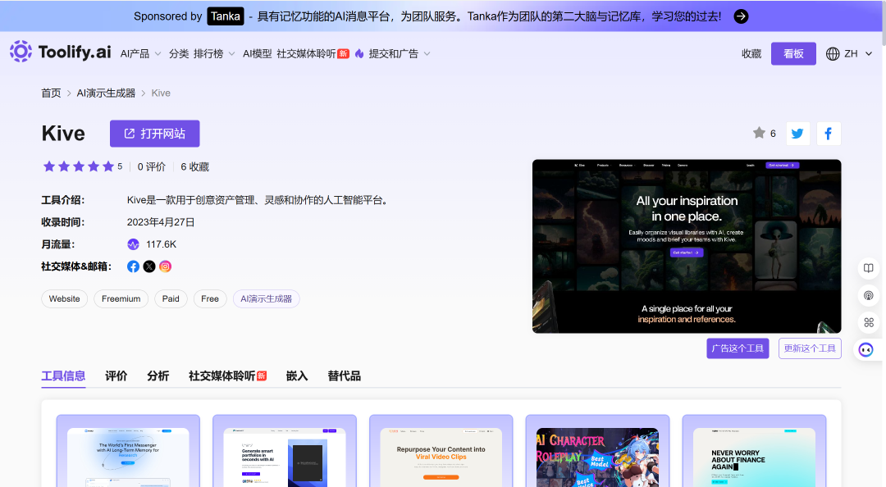886x487 pixels.
Task: Select the 社交媒体聆听 tab
Action: (x=227, y=376)
